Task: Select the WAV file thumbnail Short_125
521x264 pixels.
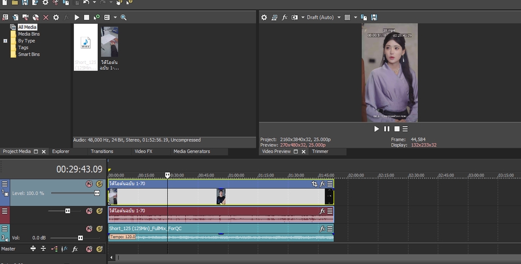Action: pyautogui.click(x=86, y=43)
